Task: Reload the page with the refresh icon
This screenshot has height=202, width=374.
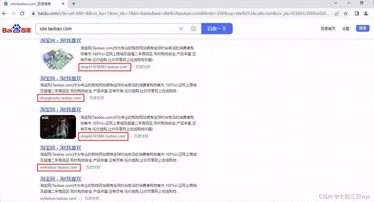Action: coord(23,13)
